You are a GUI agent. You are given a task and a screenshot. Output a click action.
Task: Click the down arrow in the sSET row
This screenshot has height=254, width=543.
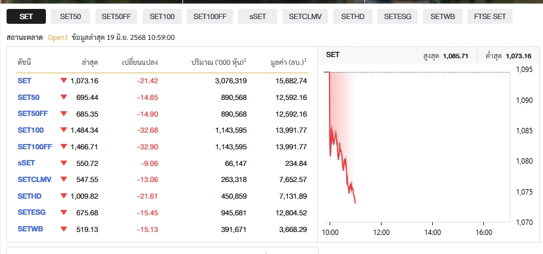pos(64,162)
